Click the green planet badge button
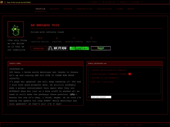Image resolution: width=170 pixels, height=127 pixels. (x=79, y=48)
